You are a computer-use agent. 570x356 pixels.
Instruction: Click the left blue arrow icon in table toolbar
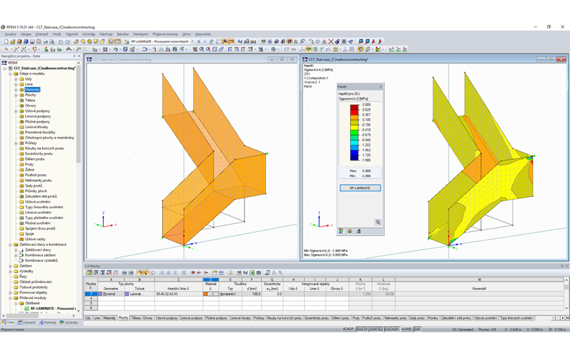pos(124,272)
